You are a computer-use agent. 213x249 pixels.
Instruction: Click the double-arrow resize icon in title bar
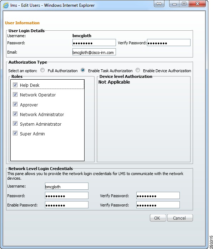pos(159,4)
